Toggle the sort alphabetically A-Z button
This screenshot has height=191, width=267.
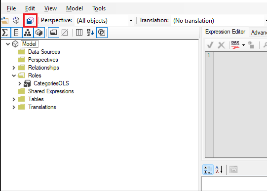(90, 33)
